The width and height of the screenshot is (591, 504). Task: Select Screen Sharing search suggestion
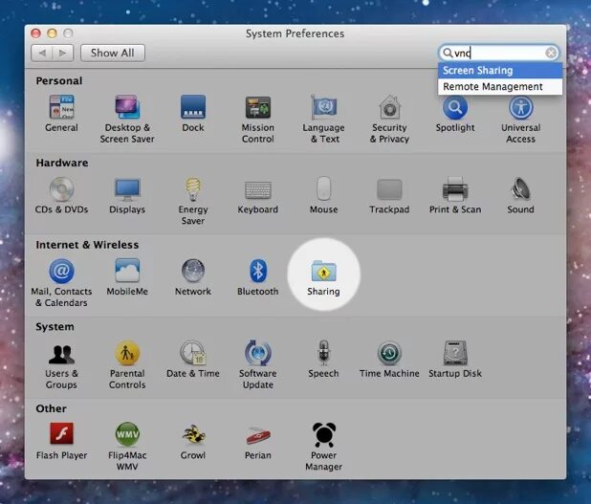click(500, 71)
